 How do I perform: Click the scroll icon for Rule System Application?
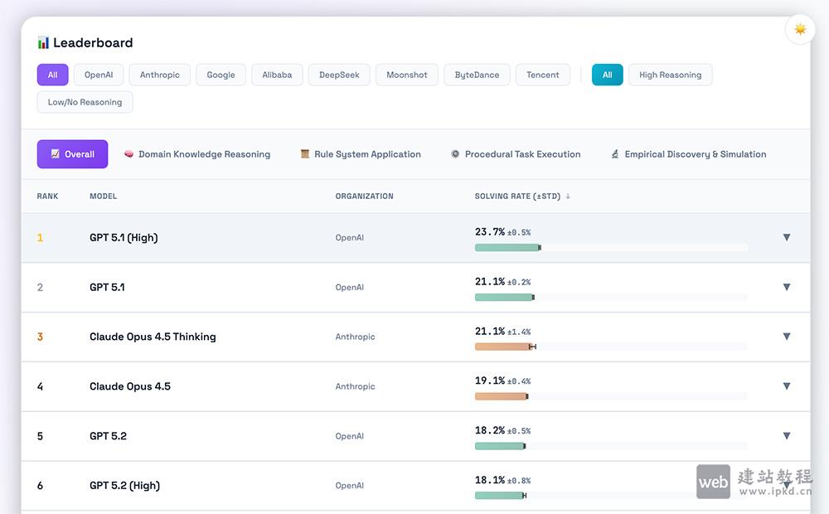[x=305, y=154]
